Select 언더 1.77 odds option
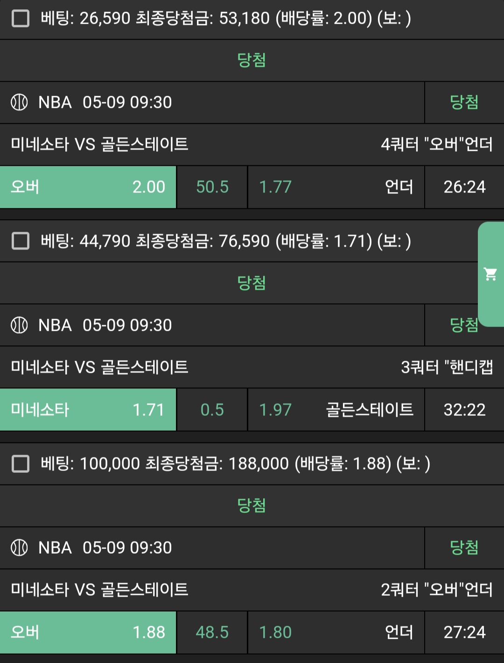 (336, 187)
